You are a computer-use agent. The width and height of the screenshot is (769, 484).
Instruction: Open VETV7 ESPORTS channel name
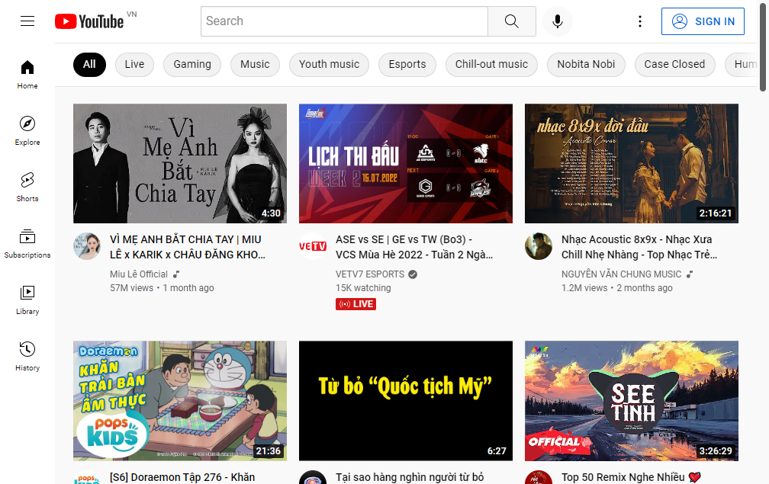[370, 274]
